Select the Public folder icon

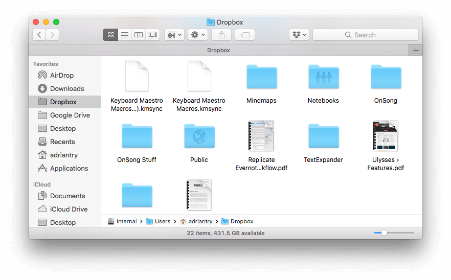pyautogui.click(x=199, y=136)
